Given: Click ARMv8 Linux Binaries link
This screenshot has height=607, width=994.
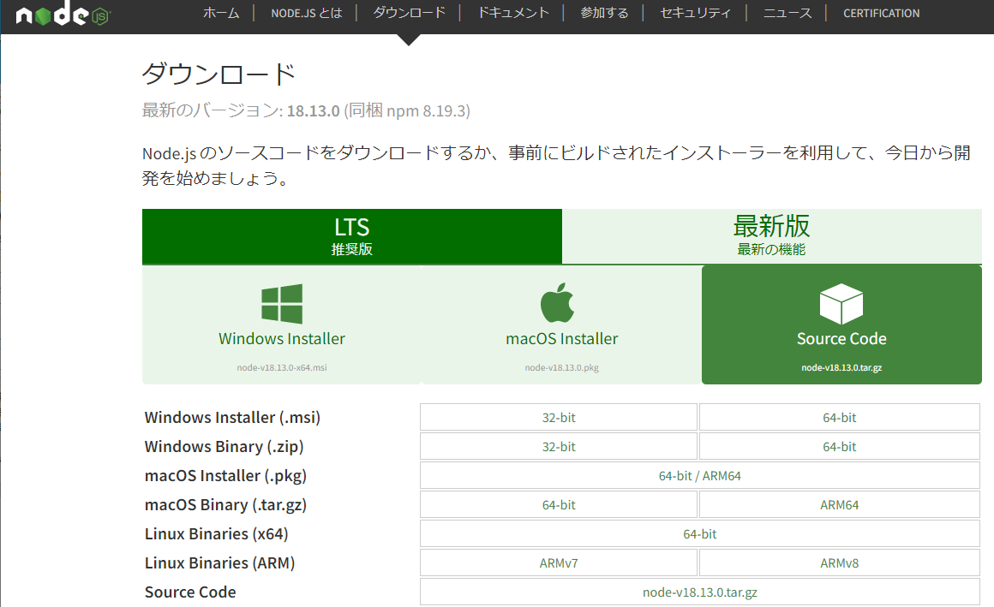Looking at the screenshot, I should 839,563.
